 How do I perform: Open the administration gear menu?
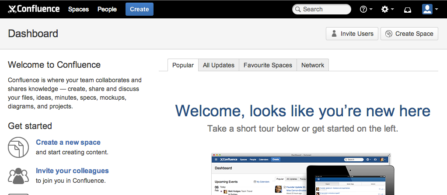[x=387, y=9]
